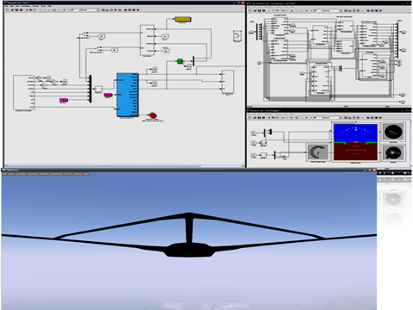Image resolution: width=413 pixels, height=310 pixels.
Task: Select the magenta constant block feeding the bus
Action: (64, 100)
